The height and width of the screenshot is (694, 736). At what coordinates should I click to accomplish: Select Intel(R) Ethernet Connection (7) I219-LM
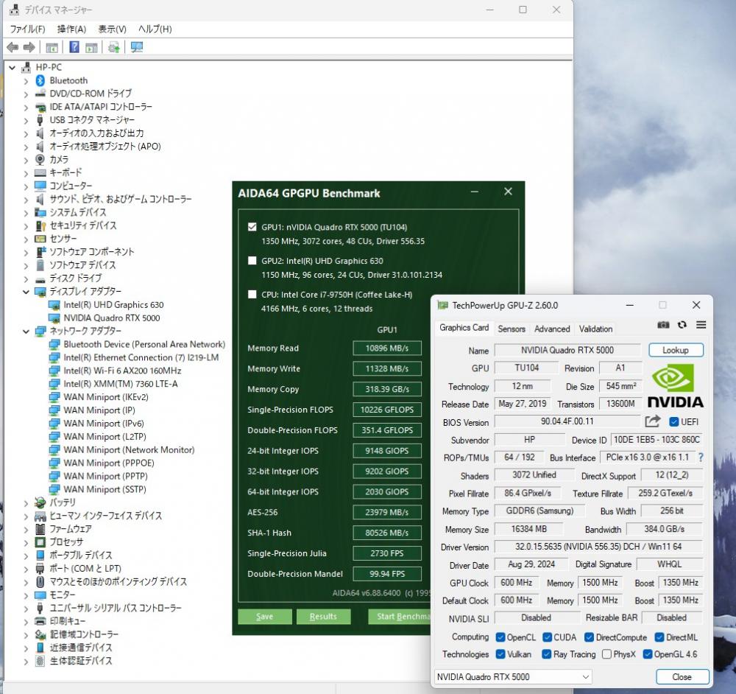click(141, 357)
